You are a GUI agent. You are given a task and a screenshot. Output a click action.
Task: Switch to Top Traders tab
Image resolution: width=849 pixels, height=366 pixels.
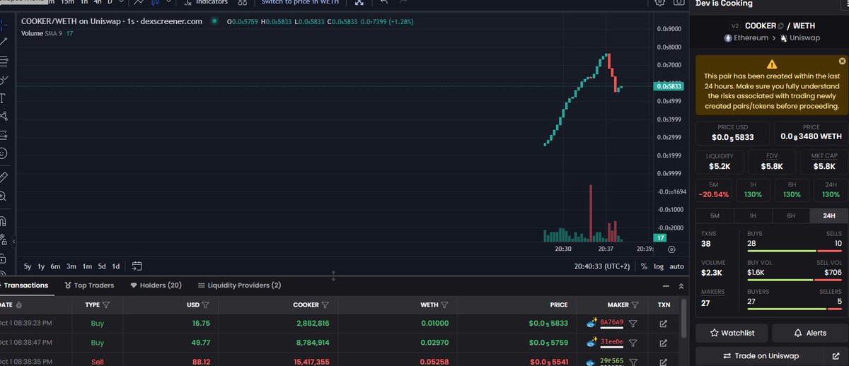(x=89, y=285)
